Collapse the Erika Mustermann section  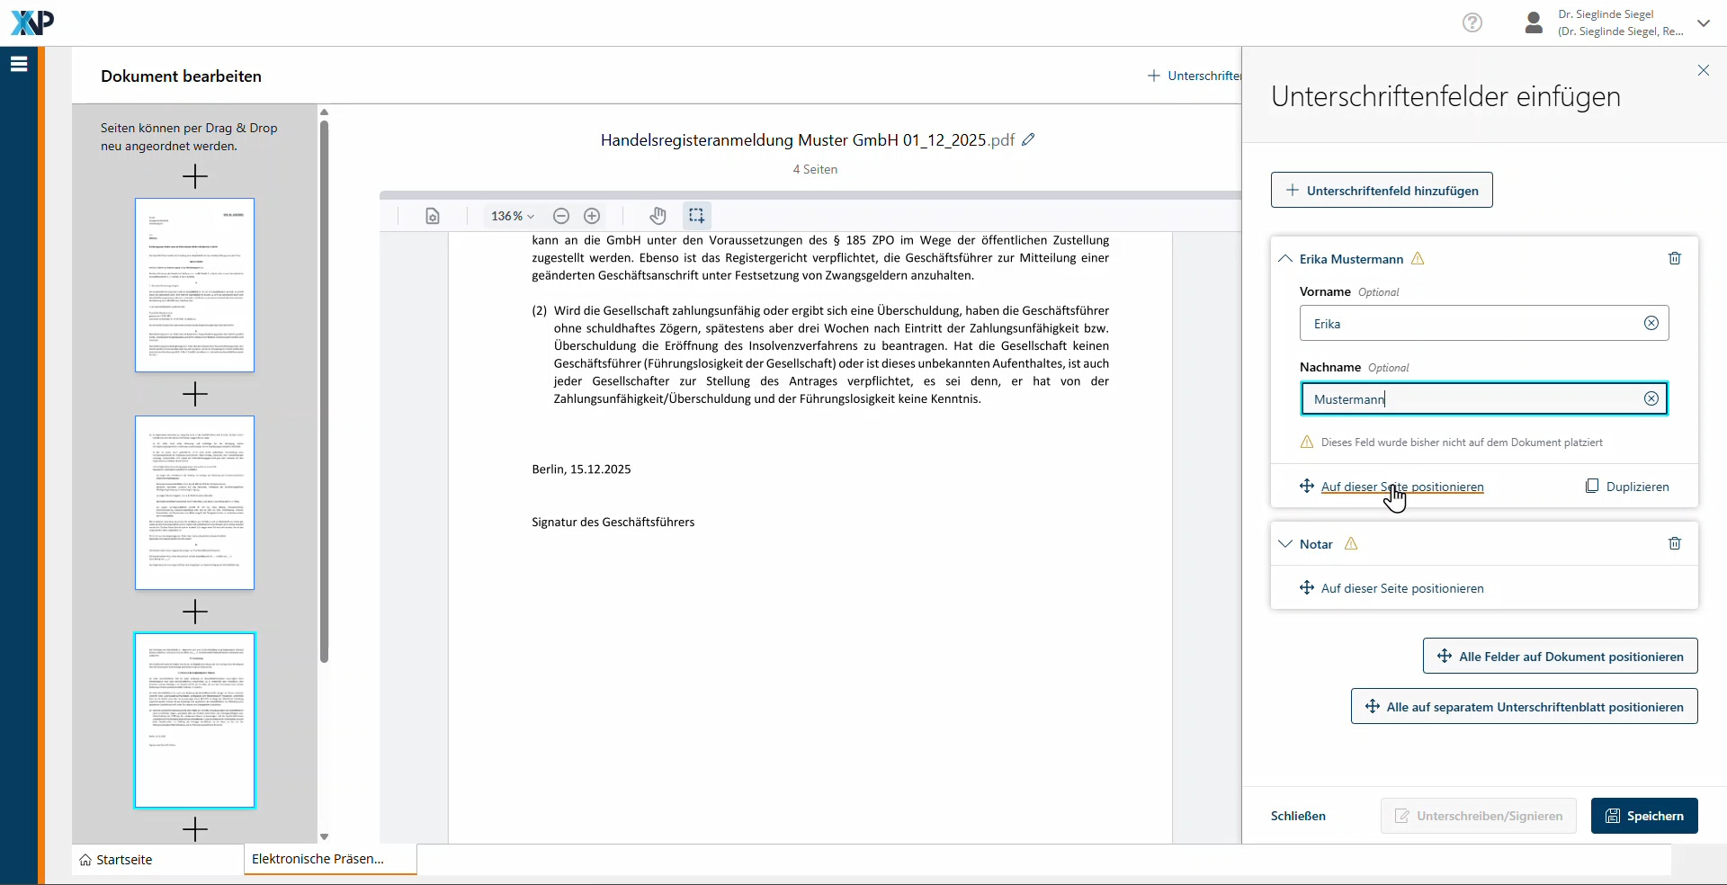(x=1285, y=259)
